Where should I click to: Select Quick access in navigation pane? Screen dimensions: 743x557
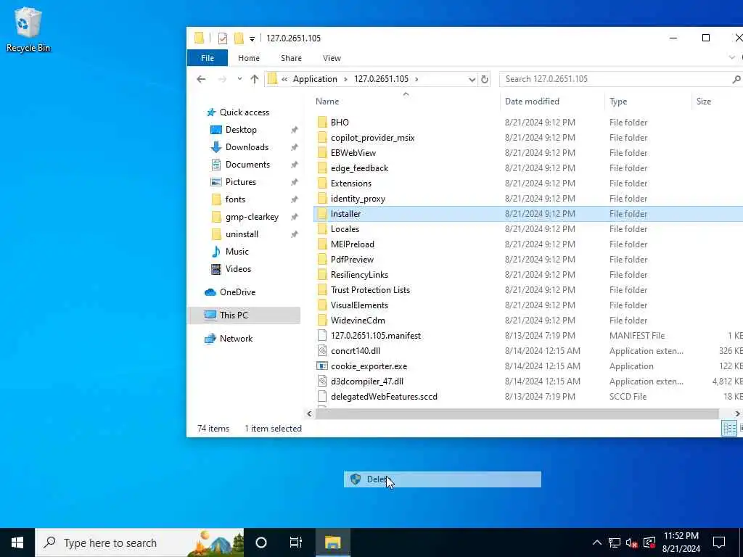(244, 112)
